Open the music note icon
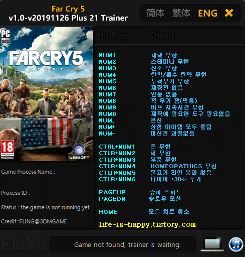This screenshot has width=245, height=257. click(x=236, y=244)
